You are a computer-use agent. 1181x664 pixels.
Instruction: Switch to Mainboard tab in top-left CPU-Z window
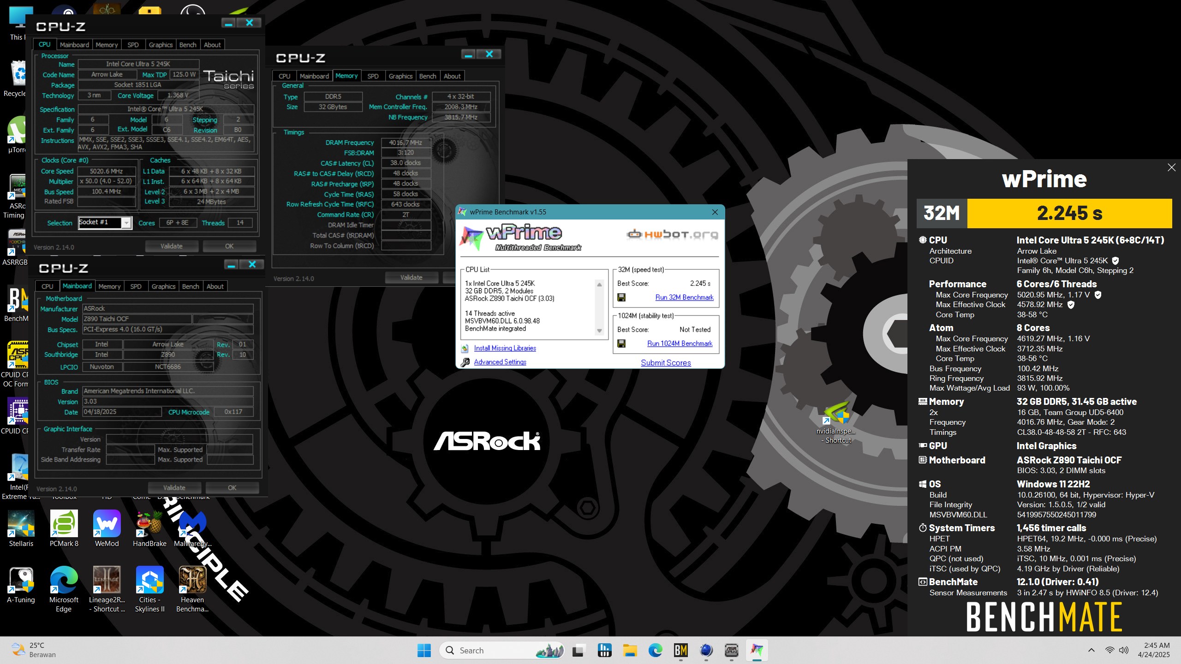(x=74, y=45)
